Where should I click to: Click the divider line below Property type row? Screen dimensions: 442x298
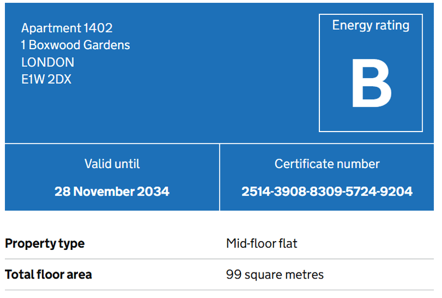click(x=221, y=259)
